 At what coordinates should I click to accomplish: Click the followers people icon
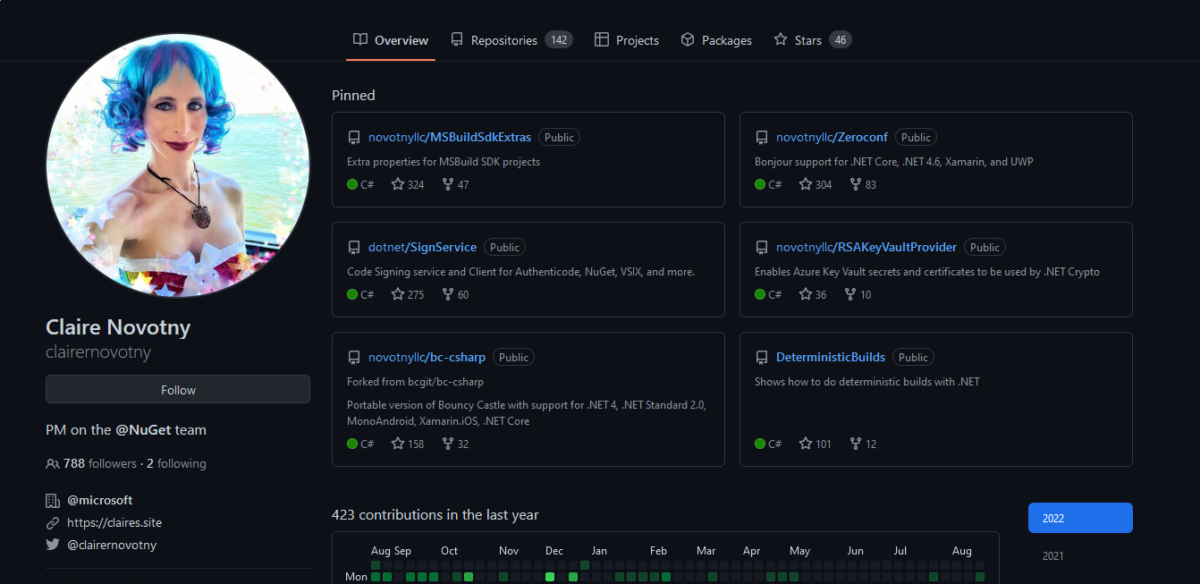53,464
